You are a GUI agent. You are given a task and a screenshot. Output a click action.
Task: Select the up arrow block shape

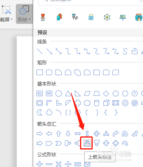[59, 134]
